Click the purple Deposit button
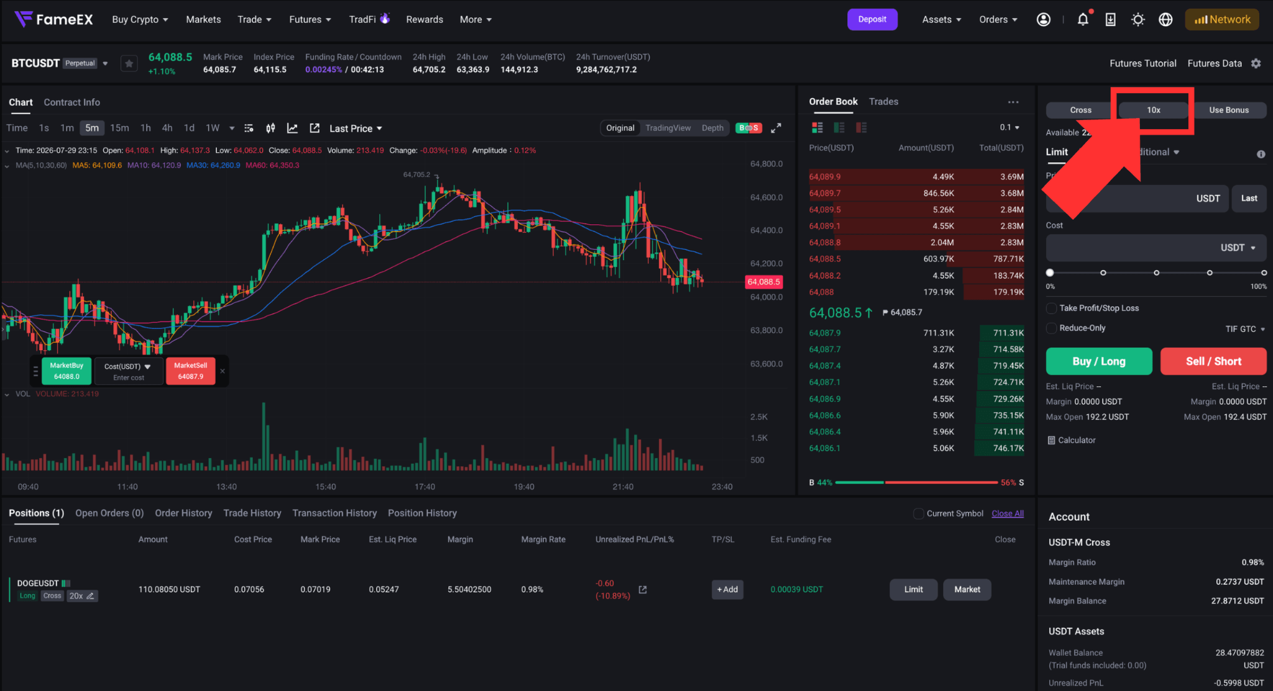This screenshot has height=691, width=1273. pos(872,19)
